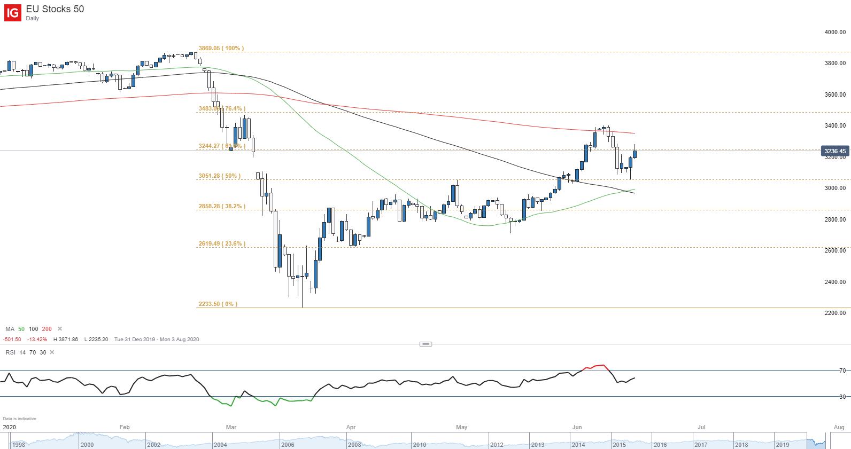Jump navigator to year 2012
851x449 pixels.
(497, 445)
